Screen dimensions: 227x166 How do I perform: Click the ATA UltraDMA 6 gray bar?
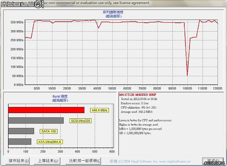(x=20, y=142)
